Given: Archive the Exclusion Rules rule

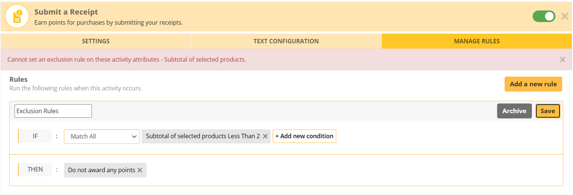Looking at the screenshot, I should [x=514, y=111].
